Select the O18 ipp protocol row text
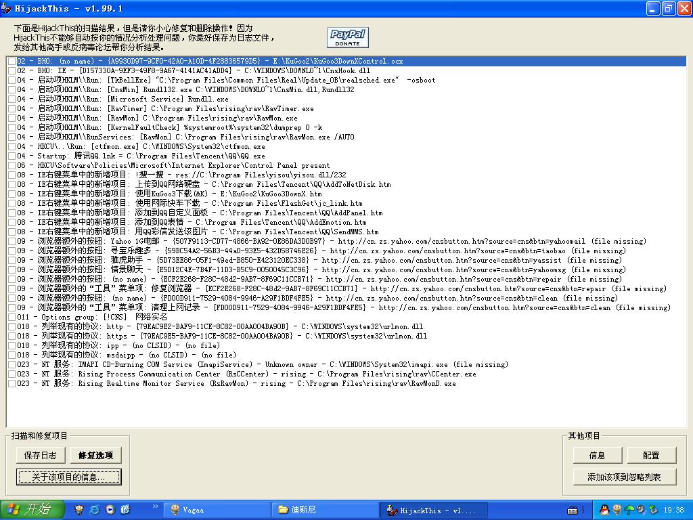The height and width of the screenshot is (520, 693). pos(118,345)
